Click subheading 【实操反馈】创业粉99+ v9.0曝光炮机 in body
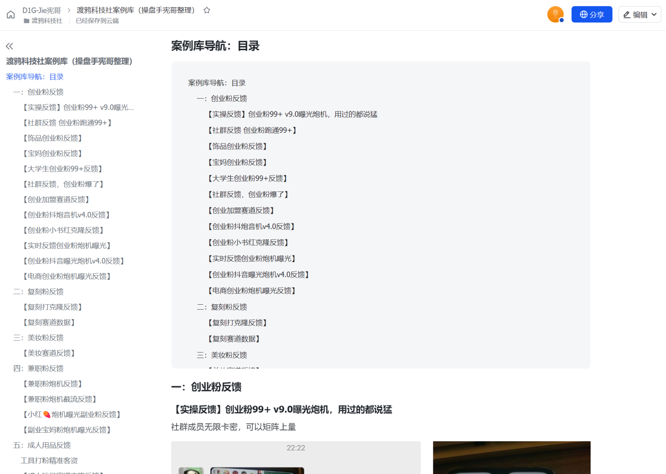Screen dimensions: 666x474 [x=281, y=410]
